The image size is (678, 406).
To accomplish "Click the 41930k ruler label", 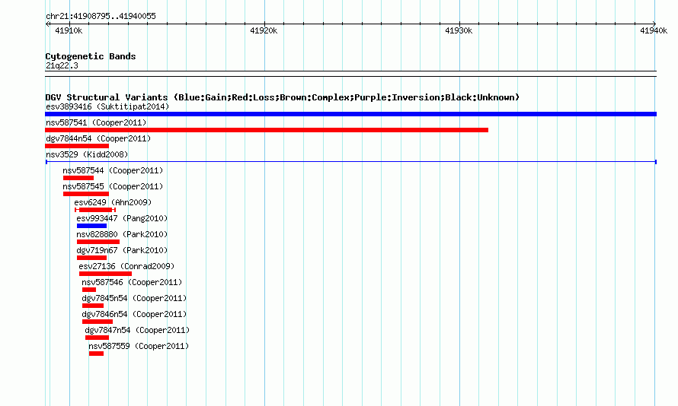I will 459,30.
